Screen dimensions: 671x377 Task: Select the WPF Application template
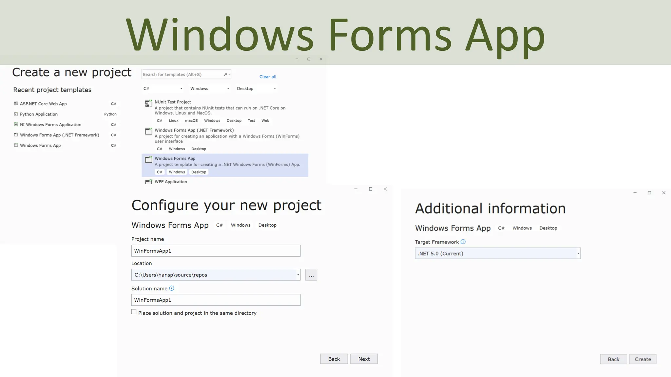click(x=225, y=182)
